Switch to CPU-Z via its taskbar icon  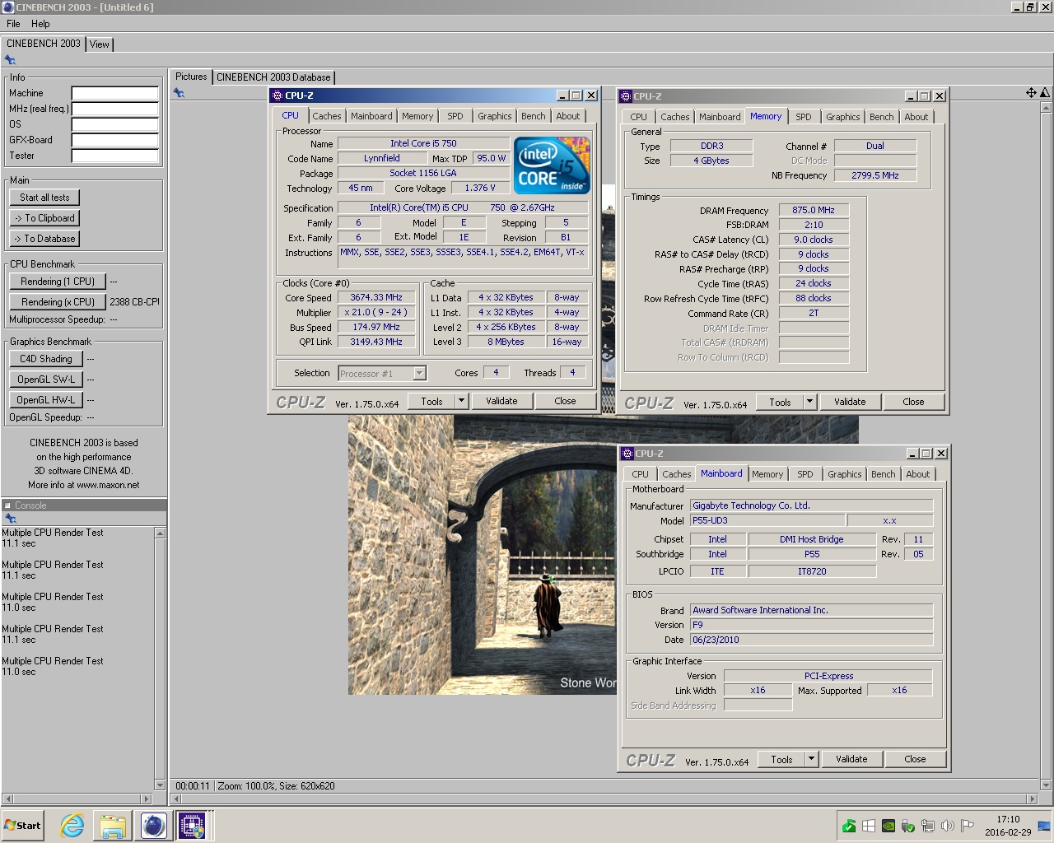(x=193, y=826)
